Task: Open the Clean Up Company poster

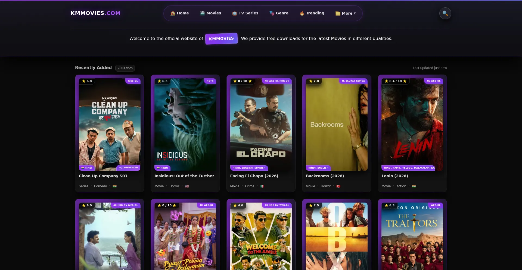Action: [x=110, y=125]
